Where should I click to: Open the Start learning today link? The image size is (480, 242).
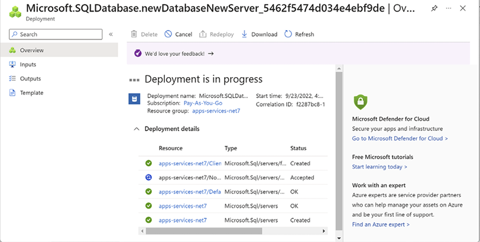point(380,167)
